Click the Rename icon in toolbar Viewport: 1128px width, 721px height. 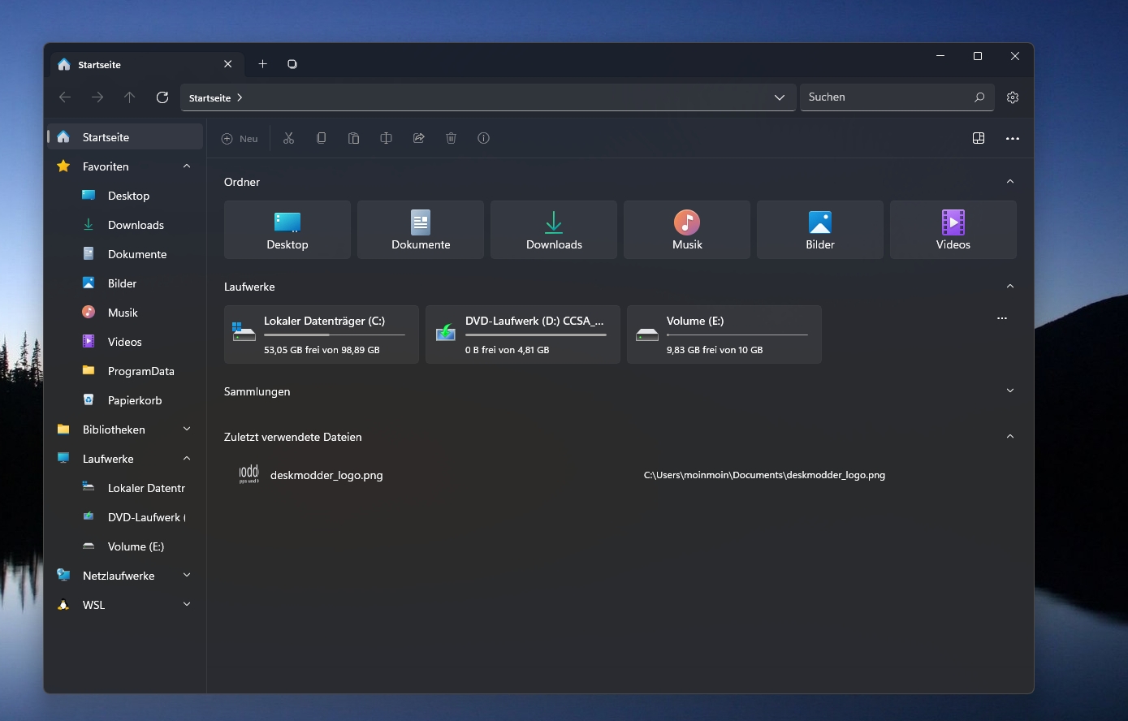[386, 138]
